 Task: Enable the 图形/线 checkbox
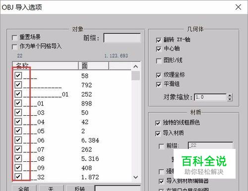point(159,61)
